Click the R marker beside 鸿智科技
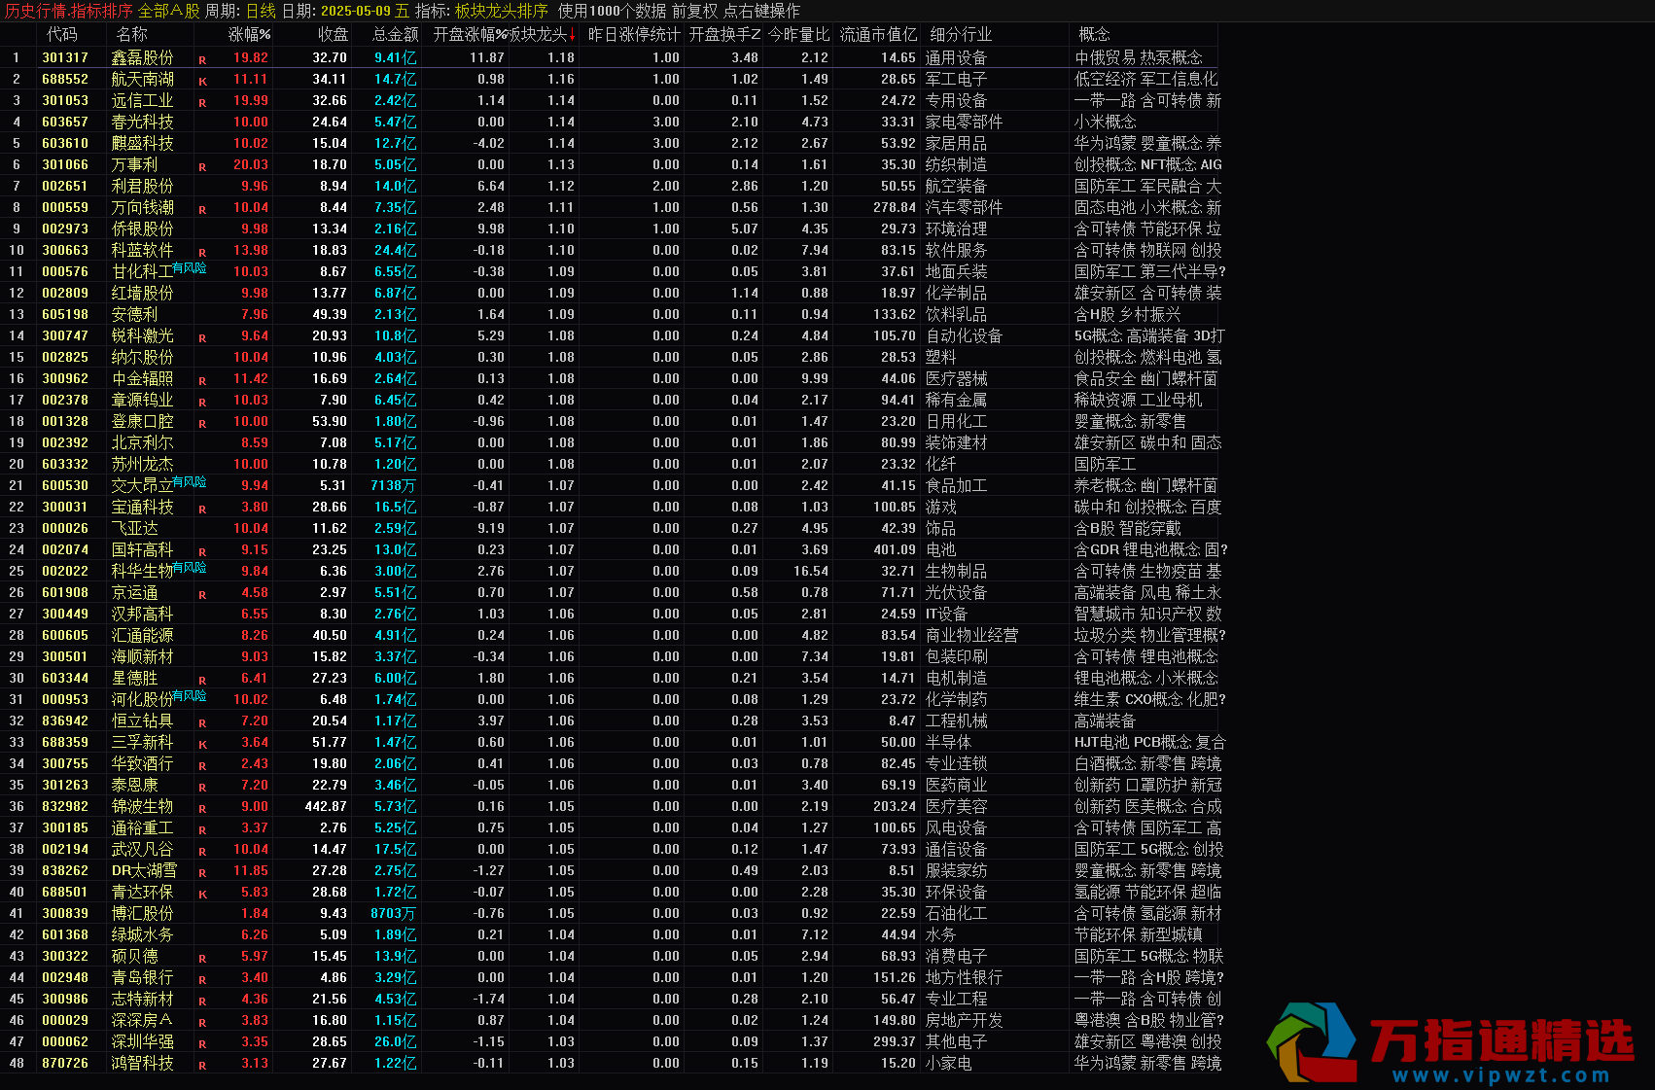The height and width of the screenshot is (1090, 1655). pos(202,1066)
